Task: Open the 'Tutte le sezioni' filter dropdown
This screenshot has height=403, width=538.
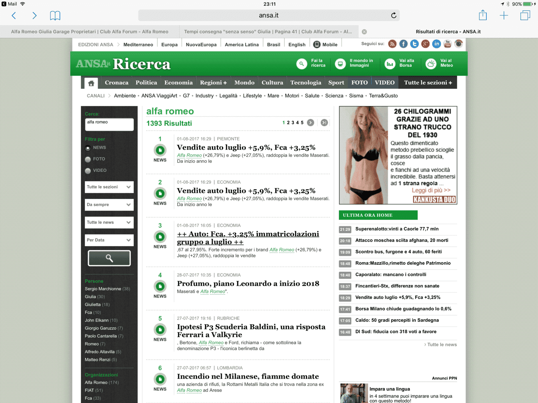Action: [x=109, y=187]
